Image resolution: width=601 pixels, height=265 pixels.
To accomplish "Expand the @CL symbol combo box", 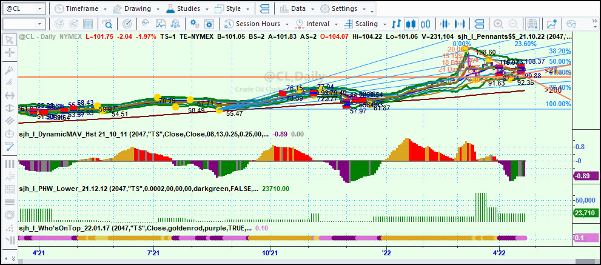I will click(39, 8).
